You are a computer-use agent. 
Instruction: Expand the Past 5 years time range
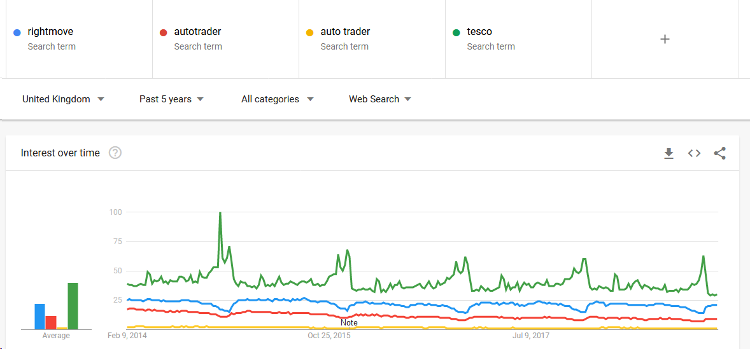[x=171, y=99]
